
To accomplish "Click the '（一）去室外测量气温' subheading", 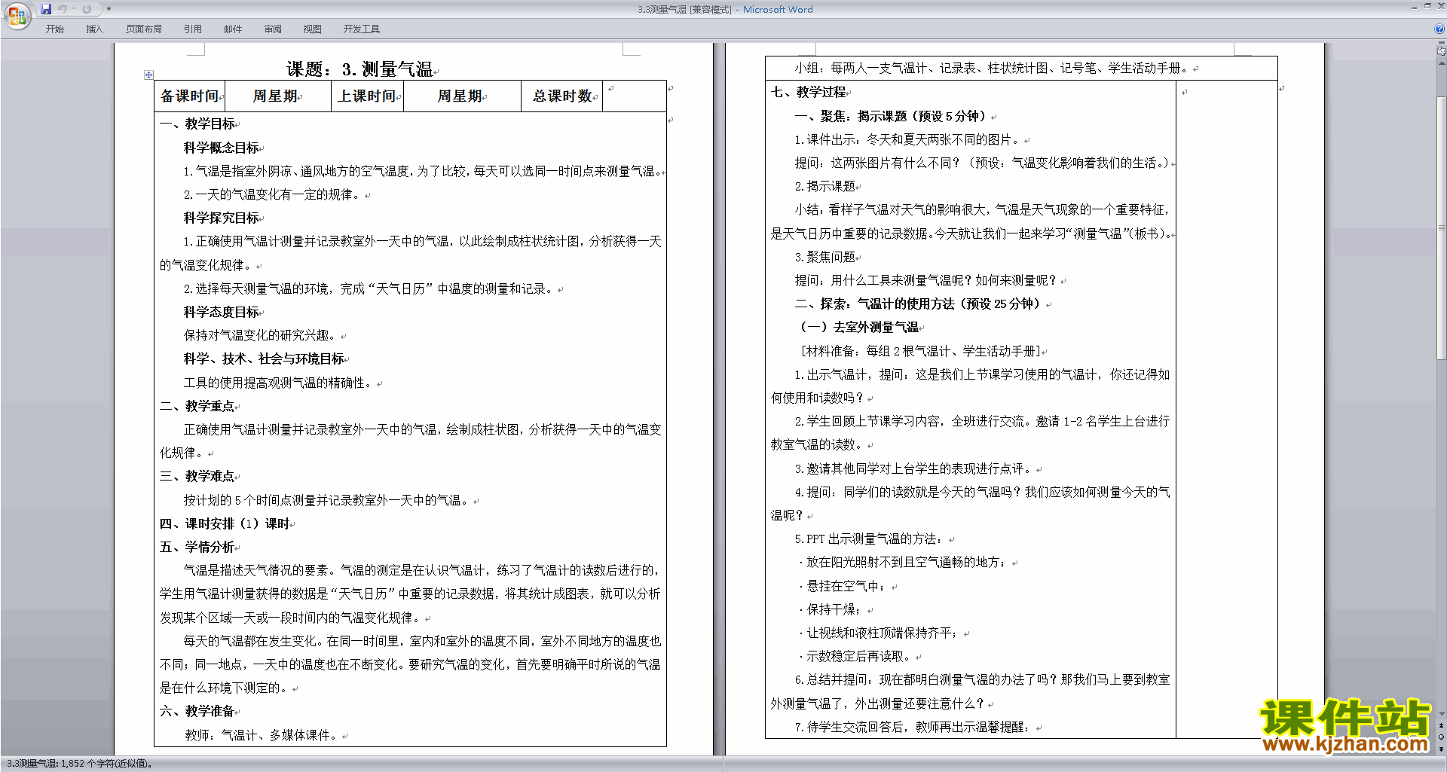I will coord(859,327).
